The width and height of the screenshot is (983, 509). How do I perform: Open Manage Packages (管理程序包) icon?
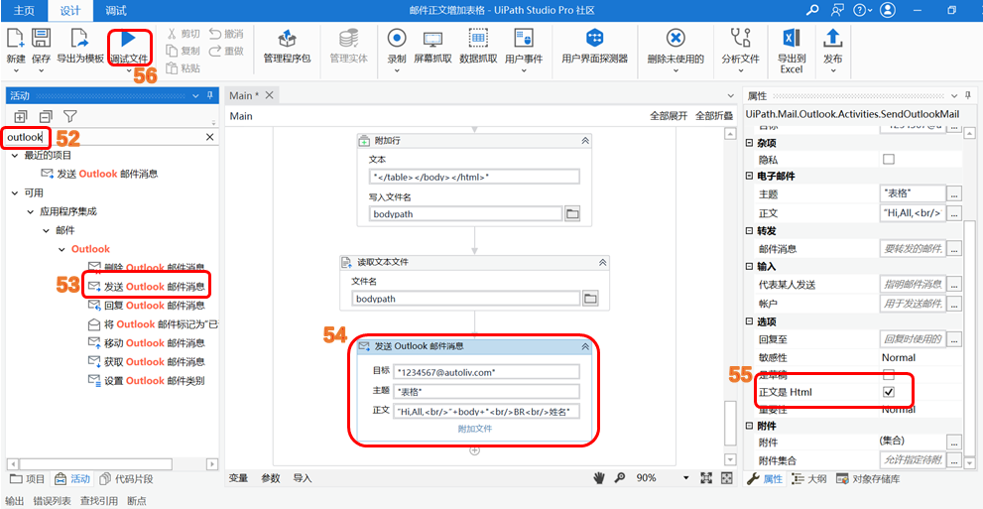click(x=287, y=39)
